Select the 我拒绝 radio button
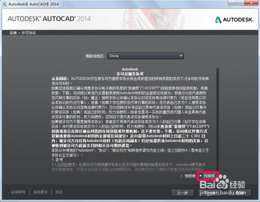The image size is (260, 202). (181, 176)
